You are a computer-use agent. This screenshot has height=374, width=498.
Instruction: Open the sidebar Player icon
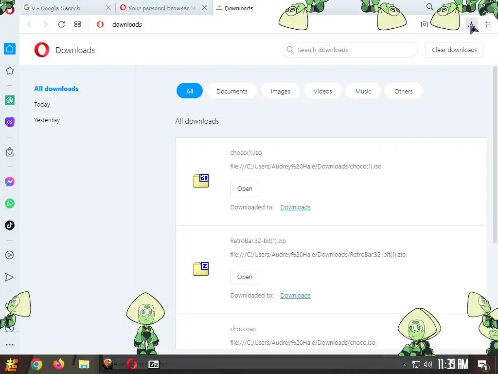click(x=10, y=255)
